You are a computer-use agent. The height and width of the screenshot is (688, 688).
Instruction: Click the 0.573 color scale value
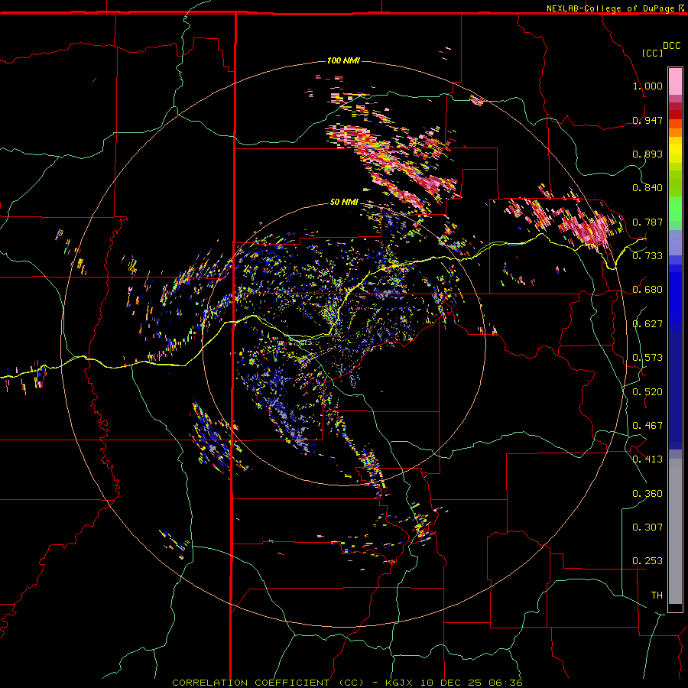647,358
